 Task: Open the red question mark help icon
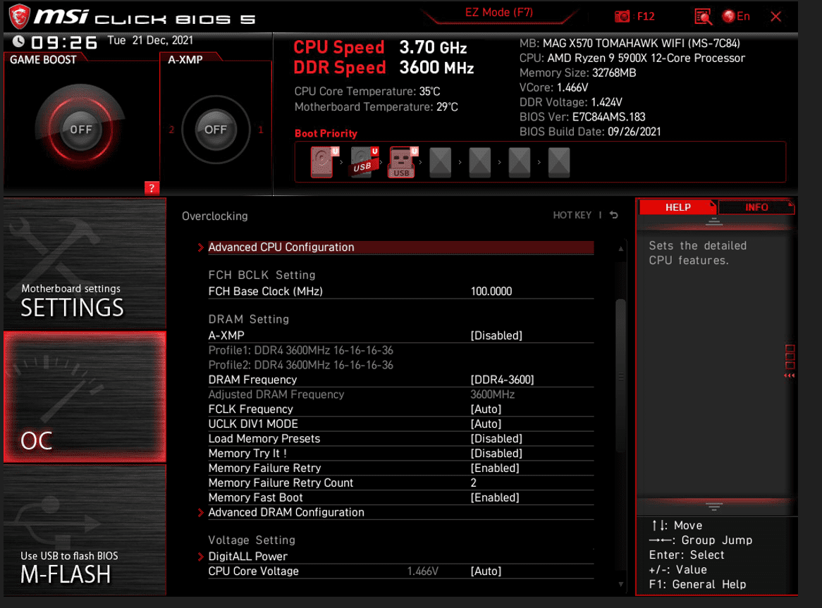pyautogui.click(x=152, y=188)
